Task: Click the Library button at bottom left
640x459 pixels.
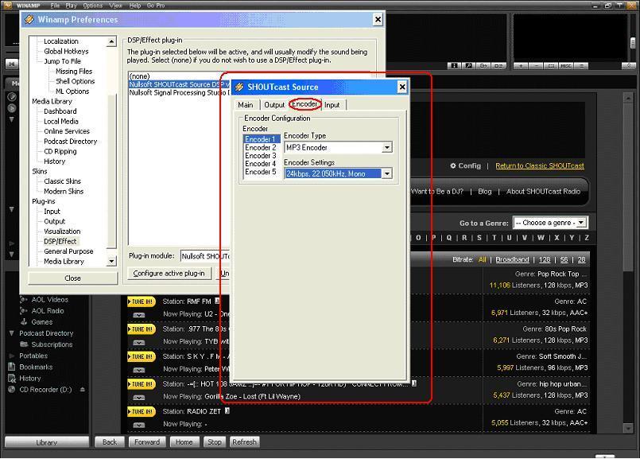Action: pyautogui.click(x=47, y=442)
